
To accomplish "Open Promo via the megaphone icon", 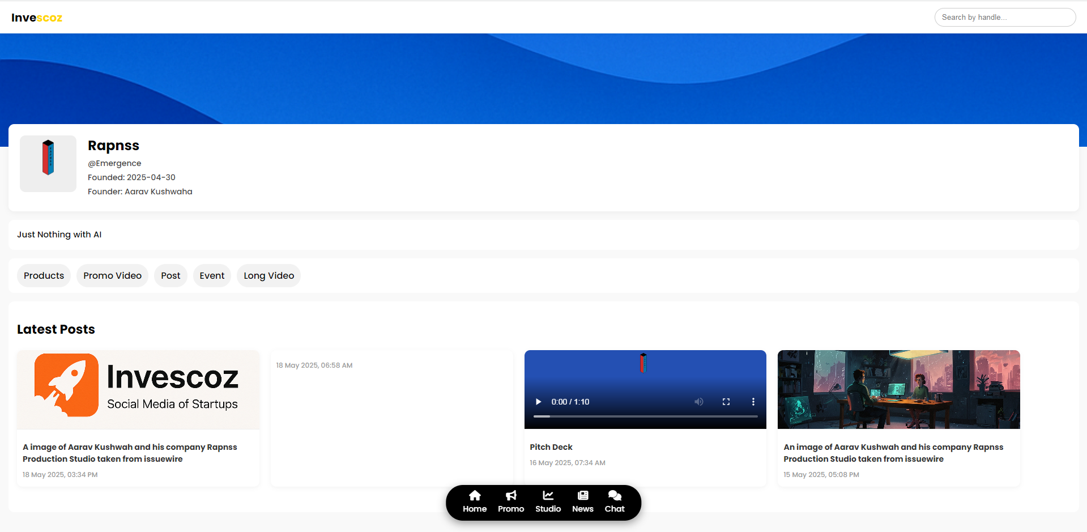I will pyautogui.click(x=511, y=496).
